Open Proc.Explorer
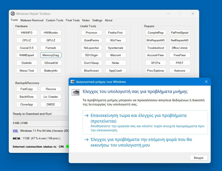This screenshot has width=222, height=171. coord(155,70)
